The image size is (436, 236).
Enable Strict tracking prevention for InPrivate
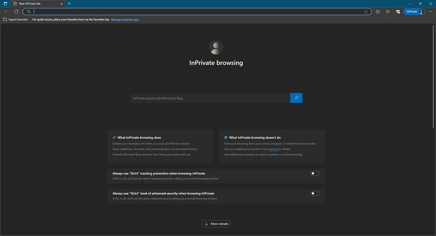[315, 173]
